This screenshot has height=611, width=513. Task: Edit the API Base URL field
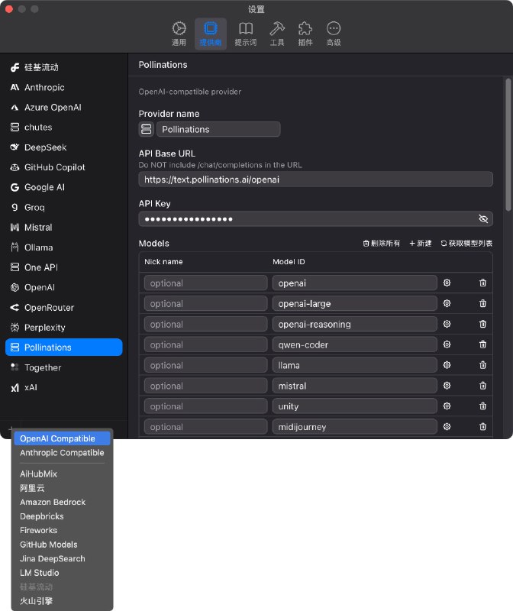point(315,179)
